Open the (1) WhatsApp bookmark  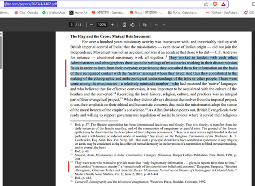click(x=54, y=13)
